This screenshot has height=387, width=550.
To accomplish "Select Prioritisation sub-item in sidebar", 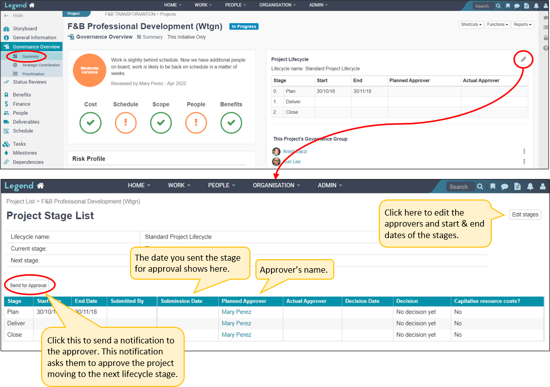I will pos(33,74).
